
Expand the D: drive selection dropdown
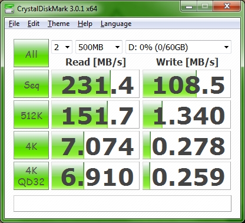click(178, 47)
